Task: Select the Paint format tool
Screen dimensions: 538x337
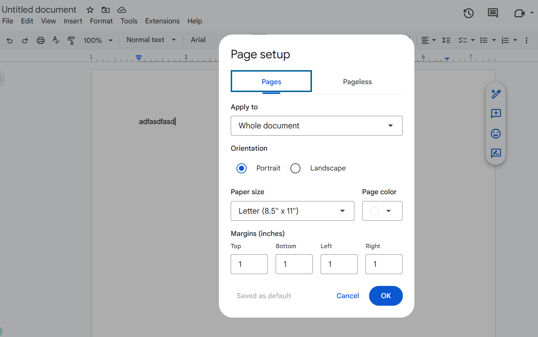Action: (x=71, y=40)
